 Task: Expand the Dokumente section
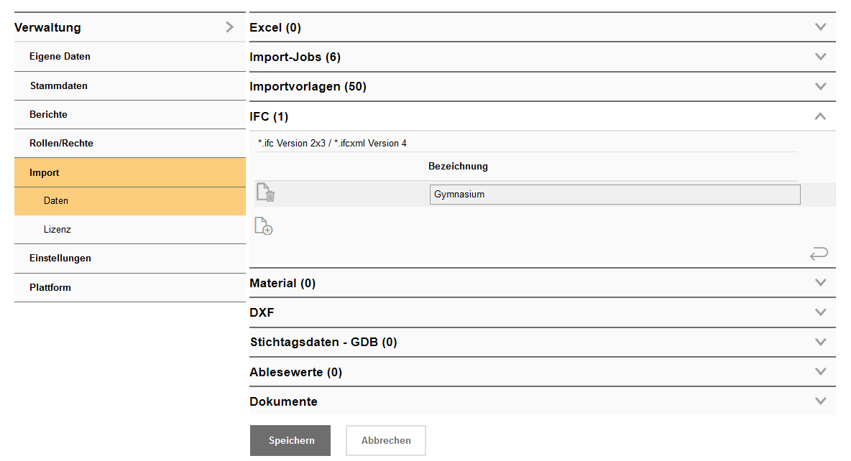(x=820, y=401)
